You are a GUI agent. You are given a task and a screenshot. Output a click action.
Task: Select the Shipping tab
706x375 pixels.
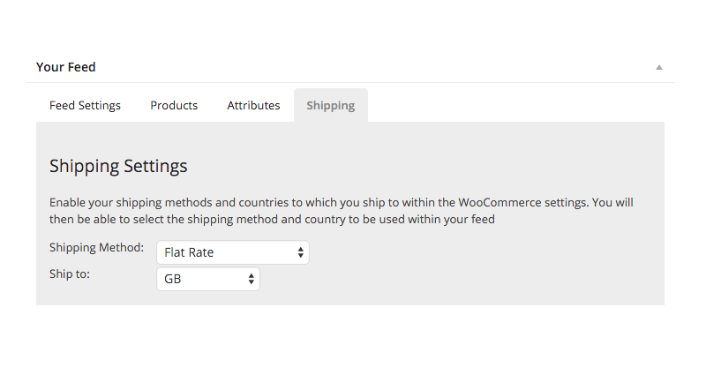point(331,105)
